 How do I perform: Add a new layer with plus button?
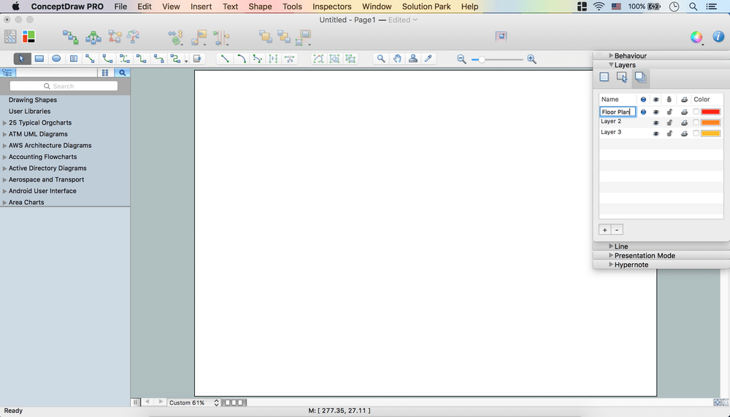click(604, 230)
